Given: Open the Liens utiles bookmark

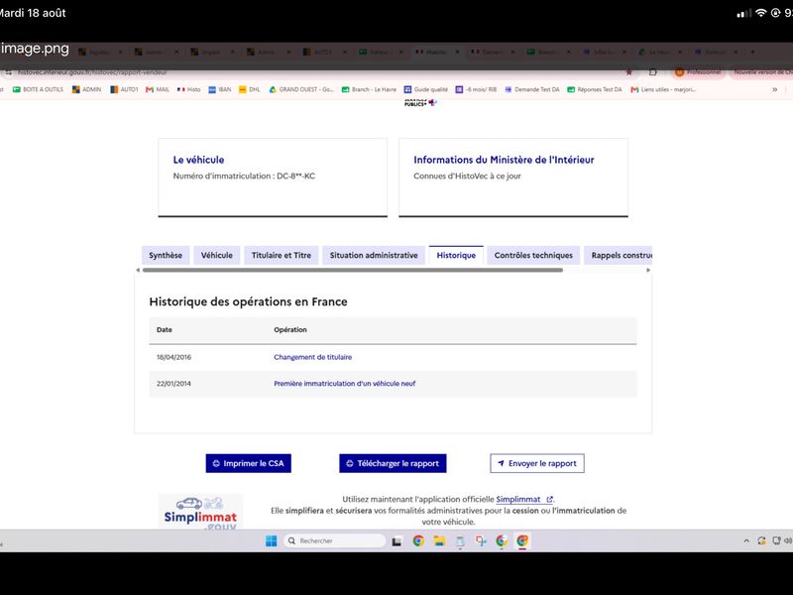Looking at the screenshot, I should click(663, 89).
